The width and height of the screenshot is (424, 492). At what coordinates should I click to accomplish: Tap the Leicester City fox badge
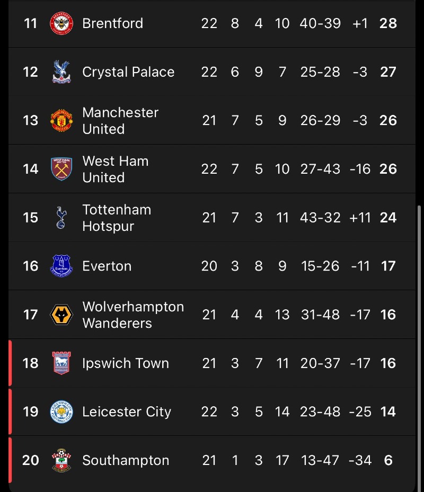[61, 412]
